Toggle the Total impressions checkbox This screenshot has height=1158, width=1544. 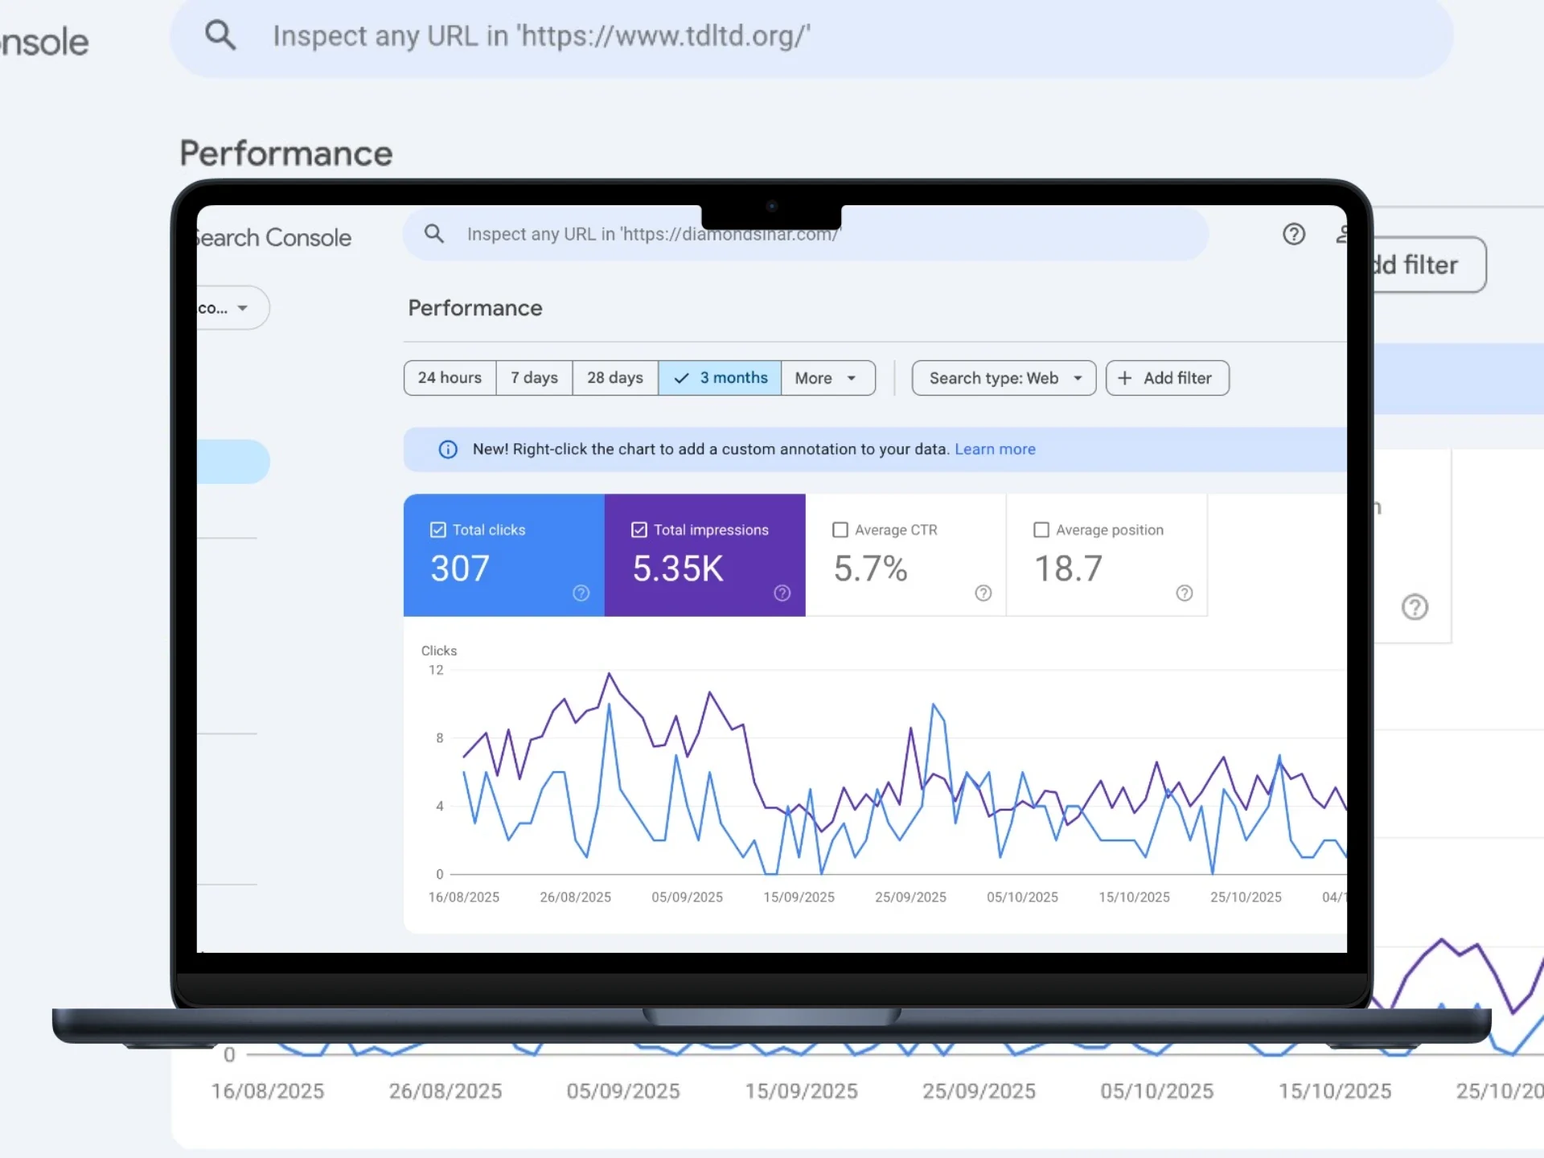tap(639, 530)
